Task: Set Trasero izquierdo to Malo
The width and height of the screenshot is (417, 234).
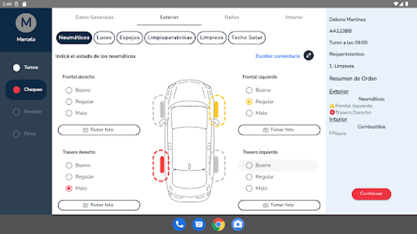Action: [249, 188]
